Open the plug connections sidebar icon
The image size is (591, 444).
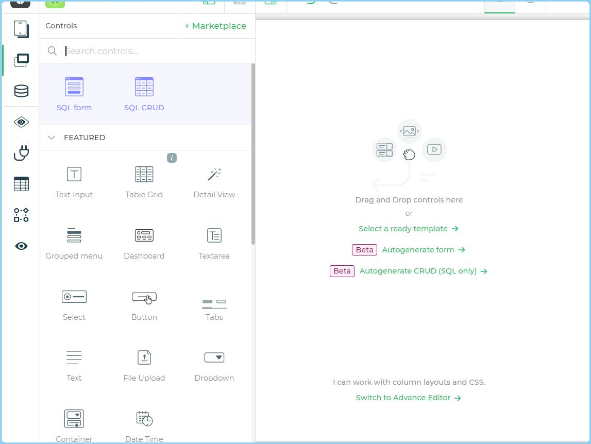tap(21, 153)
